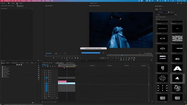Switch to the Edit tab in Essential Graphics
Image resolution: width=187 pixels, height=105 pixels.
(x=160, y=9)
